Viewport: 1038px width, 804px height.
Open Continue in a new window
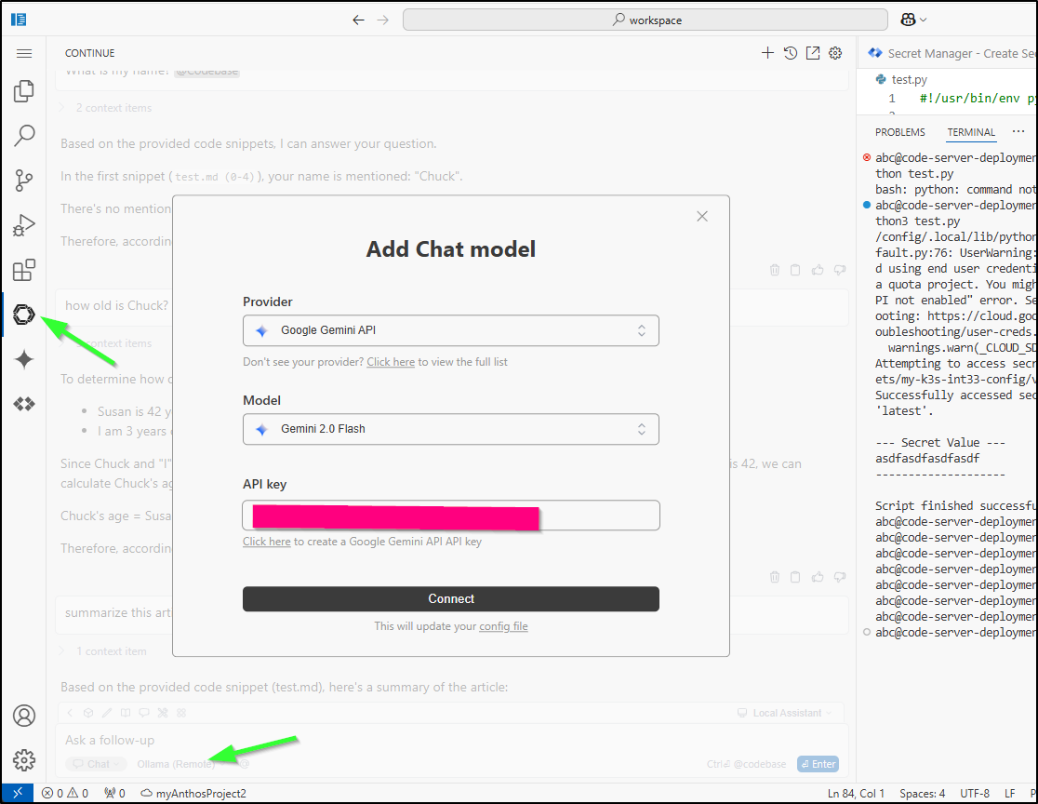tap(813, 53)
